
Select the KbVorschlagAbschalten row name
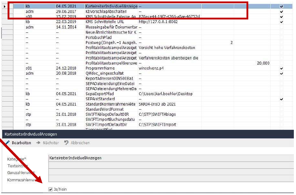[106, 12]
